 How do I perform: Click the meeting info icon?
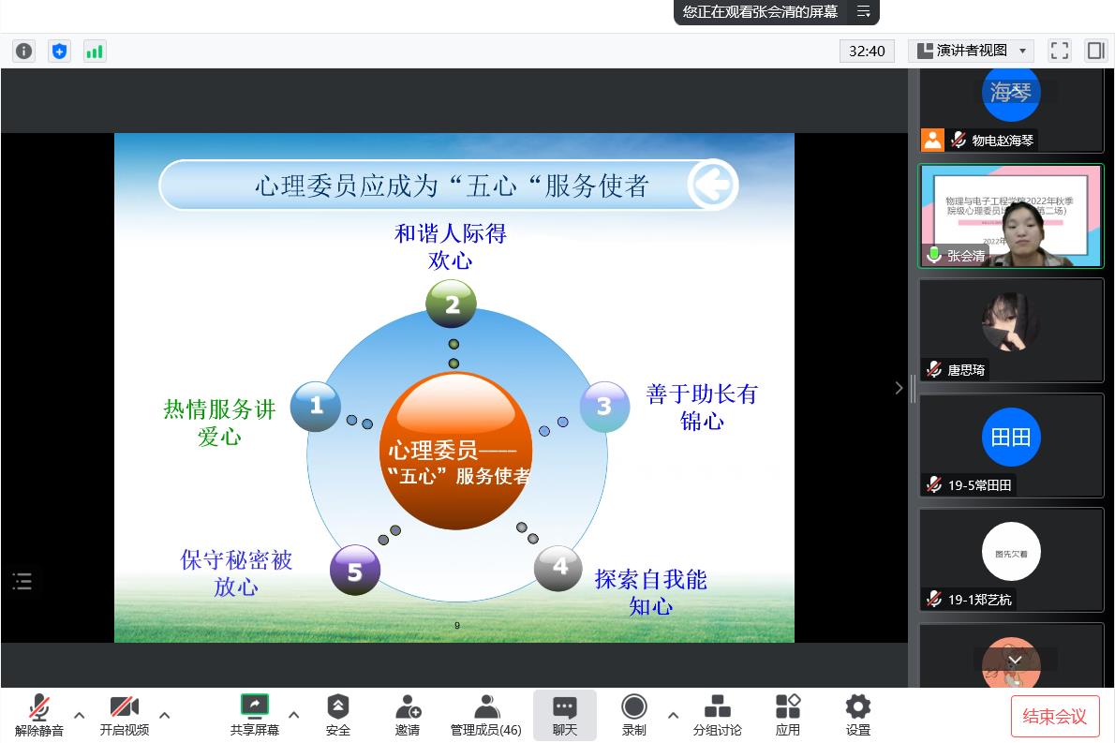click(x=23, y=51)
